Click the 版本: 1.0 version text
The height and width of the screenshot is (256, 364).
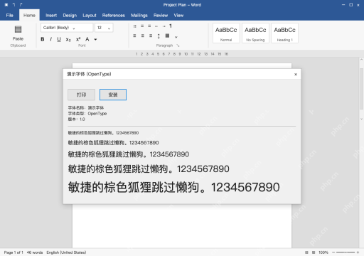76,119
